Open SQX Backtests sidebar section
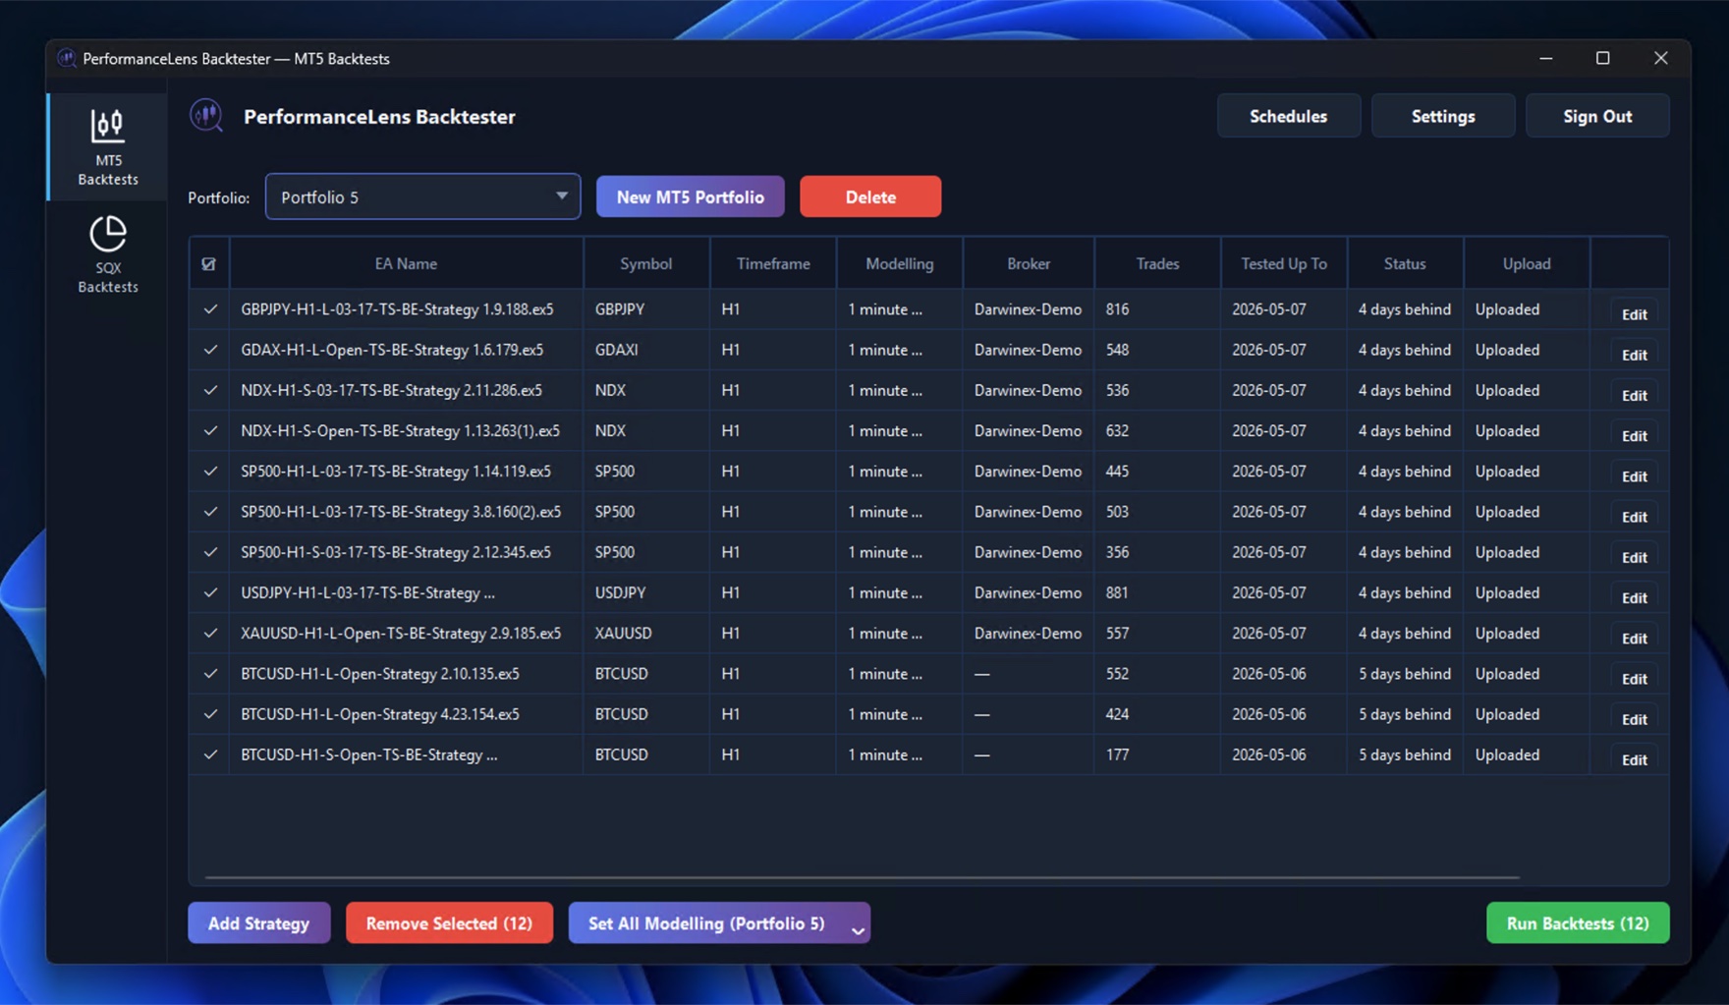Image resolution: width=1729 pixels, height=1005 pixels. click(x=107, y=254)
